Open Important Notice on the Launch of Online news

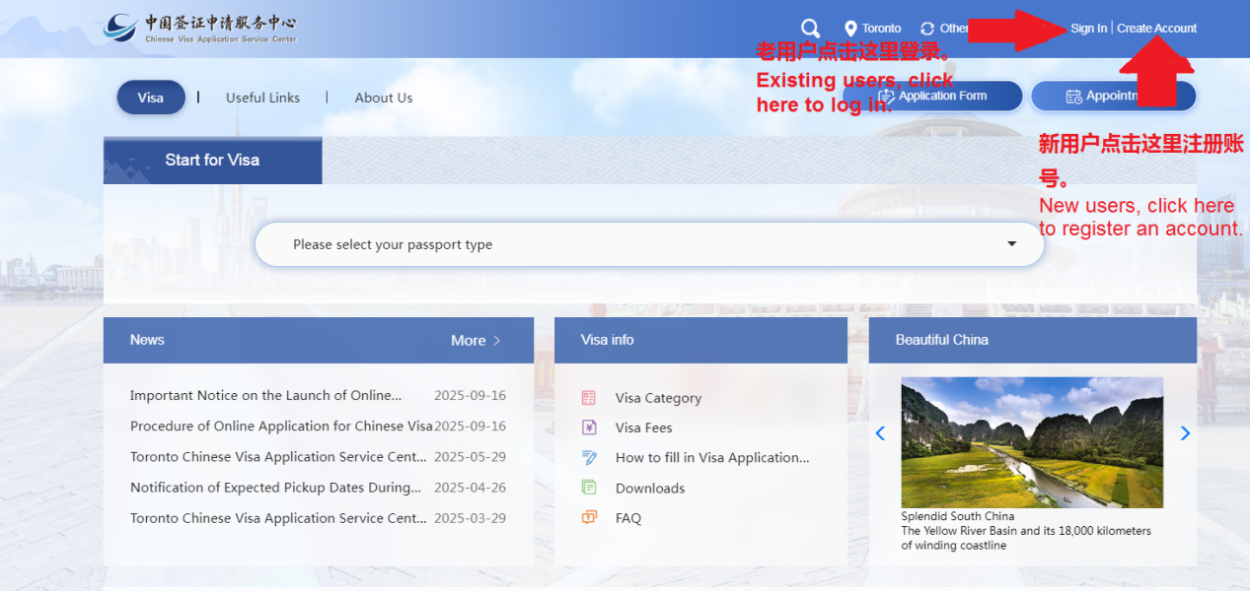[266, 395]
